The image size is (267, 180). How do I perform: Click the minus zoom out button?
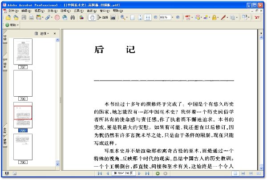(155, 17)
